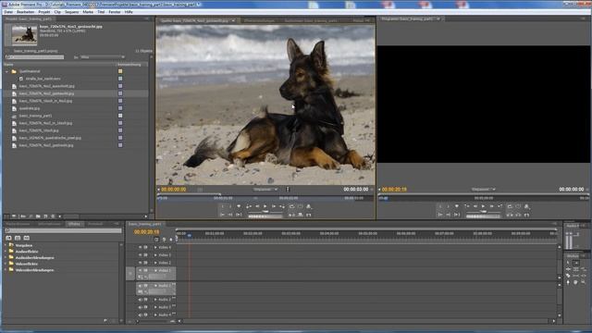Click the timeline set-marker icon
This screenshot has height=333, width=592.
pyautogui.click(x=170, y=240)
